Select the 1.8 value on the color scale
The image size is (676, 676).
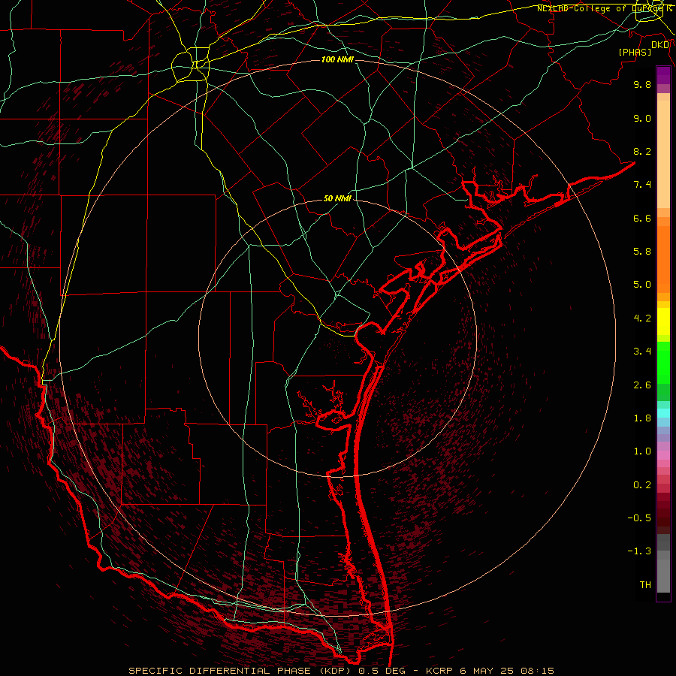642,418
